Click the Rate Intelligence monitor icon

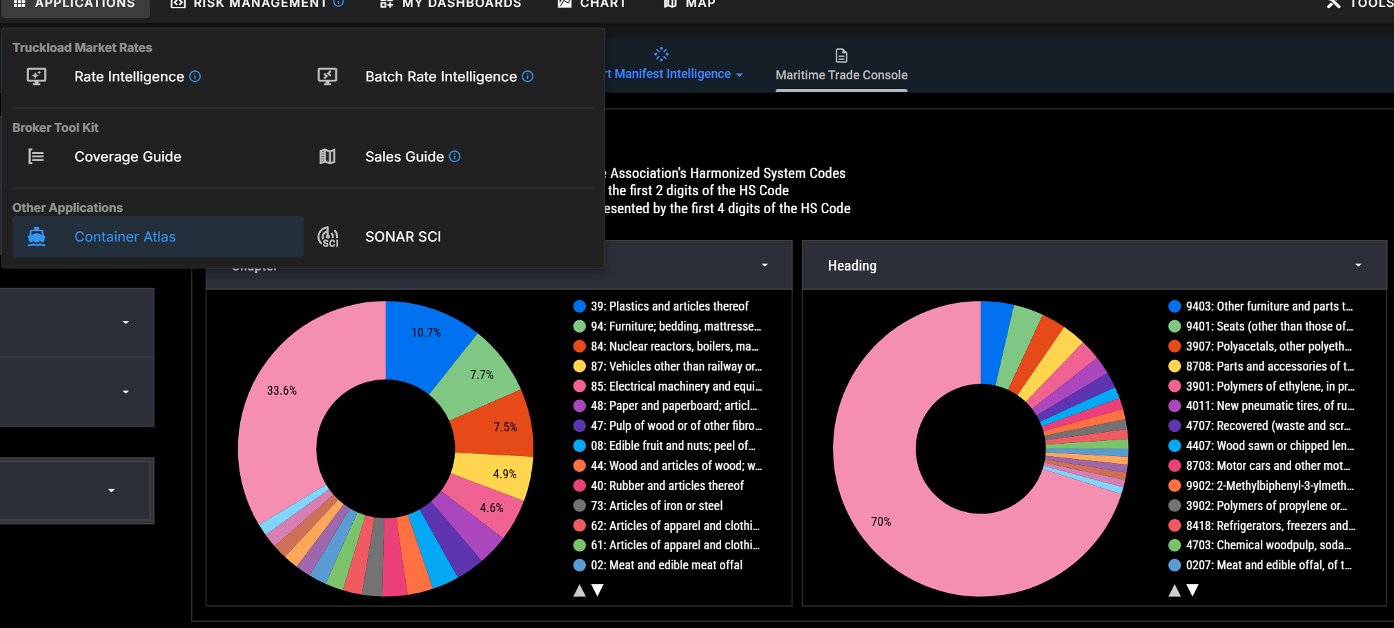click(x=37, y=77)
